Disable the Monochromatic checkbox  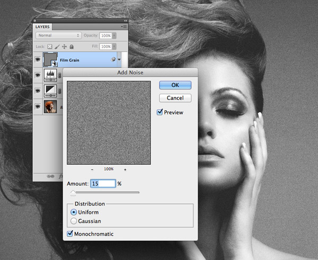(x=70, y=234)
